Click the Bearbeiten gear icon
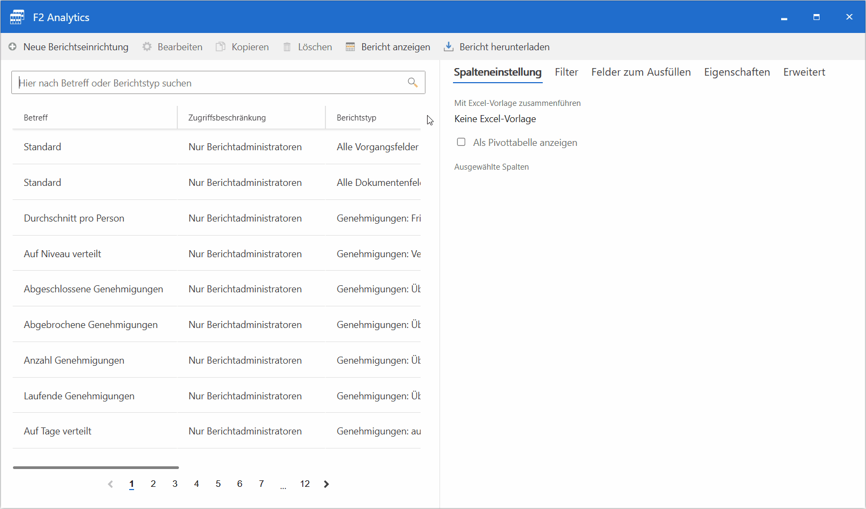This screenshot has height=509, width=866. click(x=147, y=47)
